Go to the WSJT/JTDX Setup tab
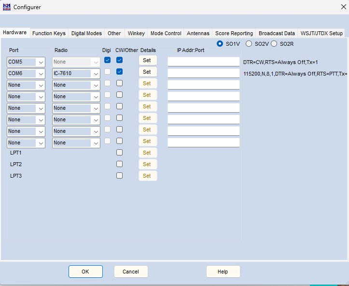The image size is (349, 286). point(321,33)
